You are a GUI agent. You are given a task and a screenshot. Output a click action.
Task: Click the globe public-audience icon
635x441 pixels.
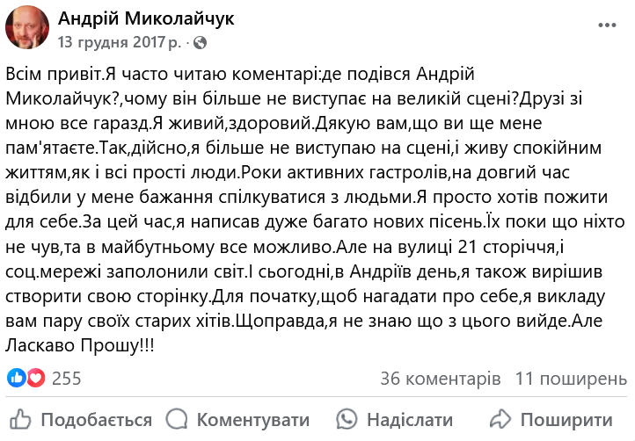tap(201, 42)
